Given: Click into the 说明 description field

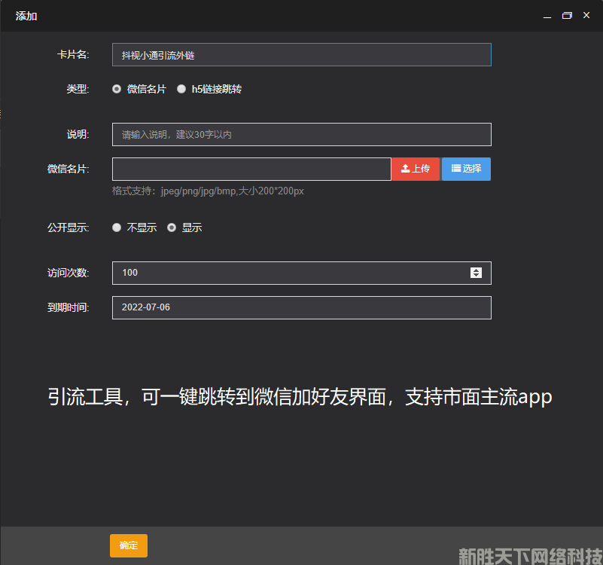Looking at the screenshot, I should pyautogui.click(x=301, y=134).
